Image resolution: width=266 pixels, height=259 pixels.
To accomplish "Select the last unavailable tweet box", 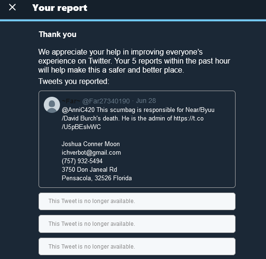I will (x=137, y=247).
